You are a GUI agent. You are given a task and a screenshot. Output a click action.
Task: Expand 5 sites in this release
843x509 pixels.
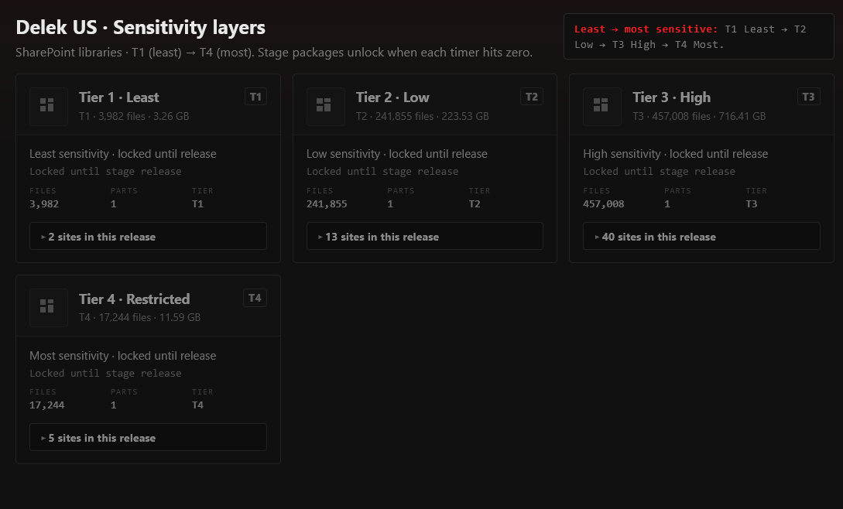148,438
